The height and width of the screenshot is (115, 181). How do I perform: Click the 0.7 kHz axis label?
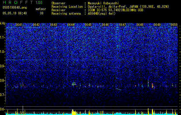click(x=3, y=95)
